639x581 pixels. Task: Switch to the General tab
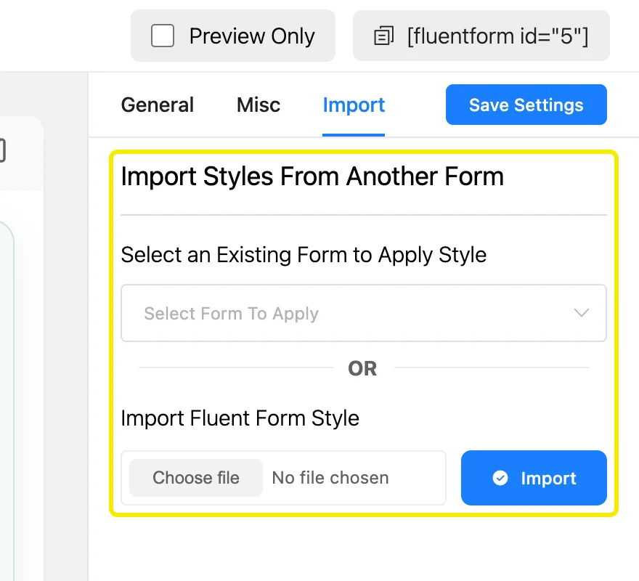[x=158, y=105]
